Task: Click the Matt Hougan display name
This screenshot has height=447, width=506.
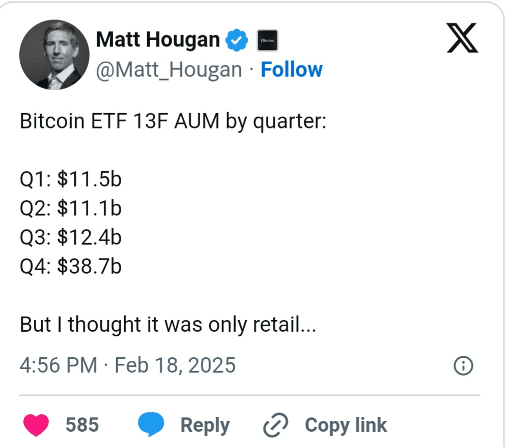Action: tap(158, 40)
